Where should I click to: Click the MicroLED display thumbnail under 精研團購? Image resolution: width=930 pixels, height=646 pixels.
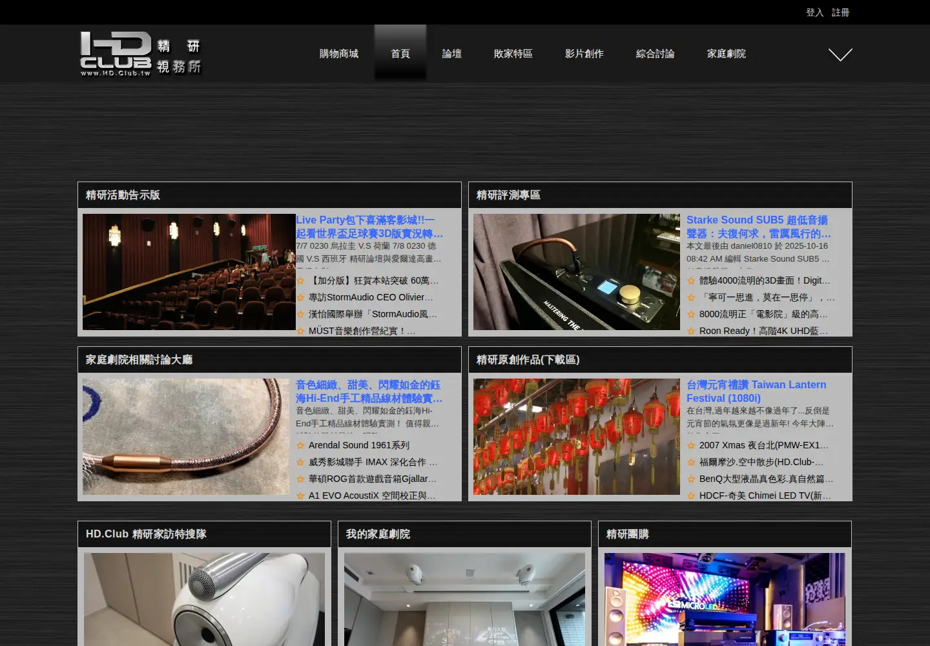click(x=725, y=599)
